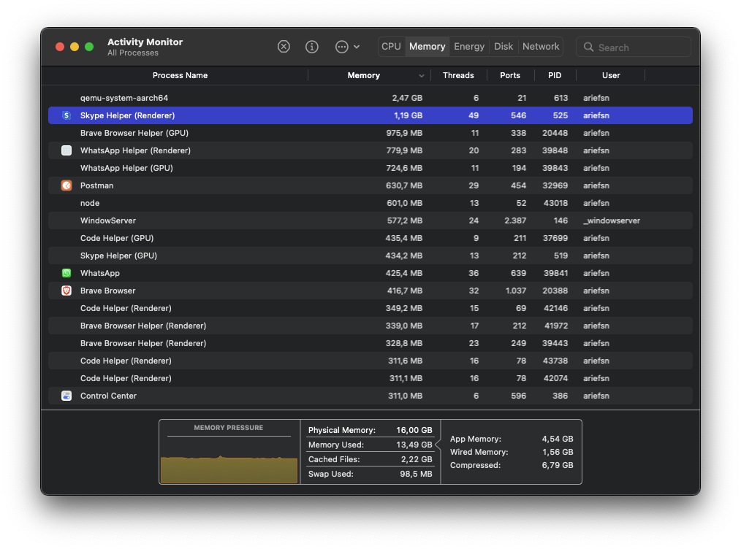
Task: Select the qemu-system-aarch64 process row
Action: click(x=370, y=98)
